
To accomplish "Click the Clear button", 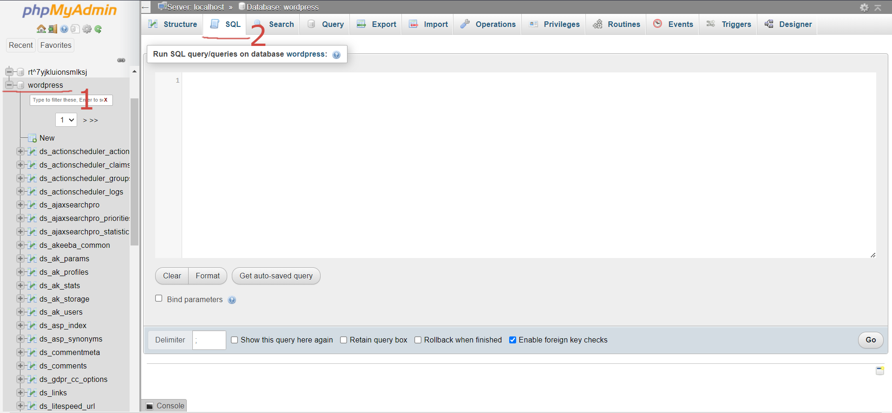I will pyautogui.click(x=172, y=276).
